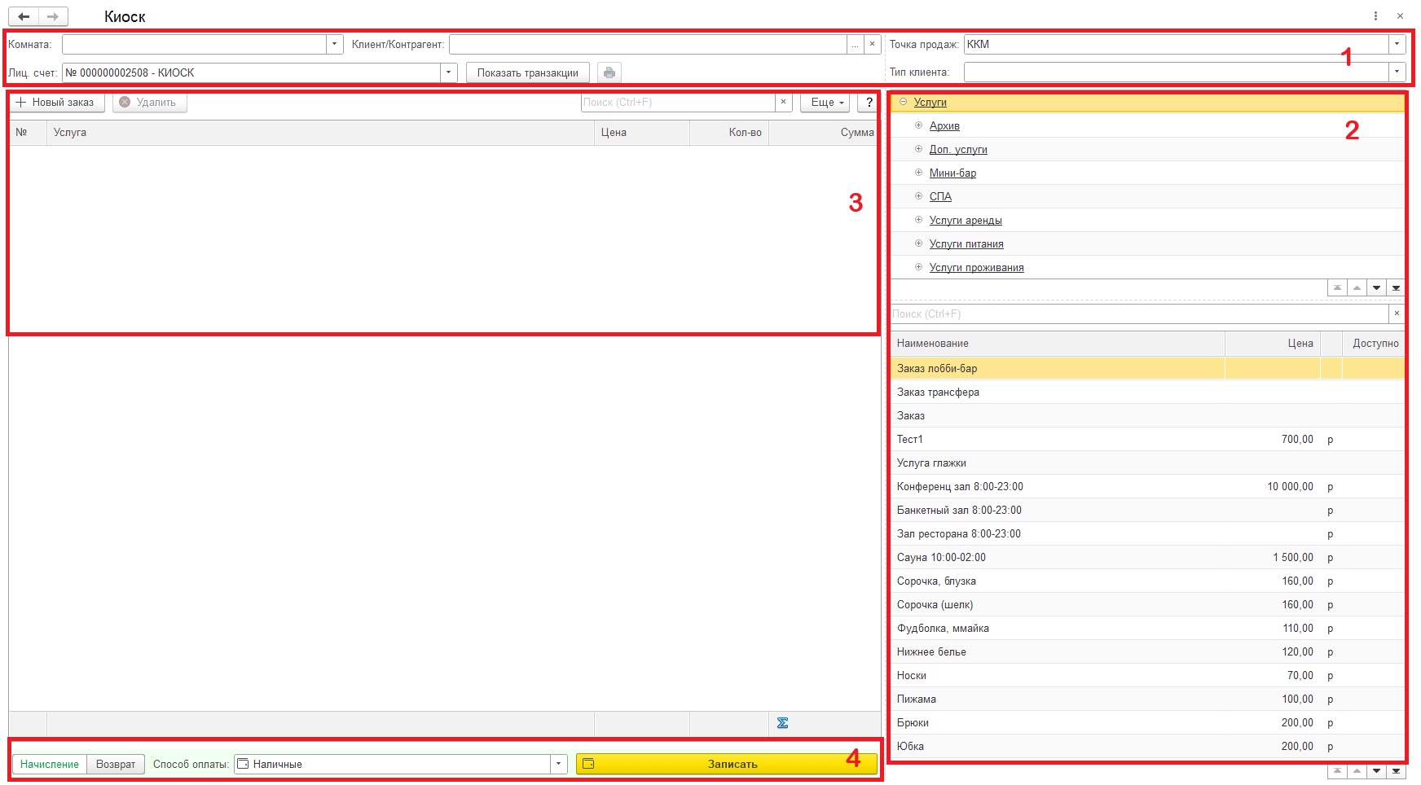The height and width of the screenshot is (785, 1421).
Task: Jump to the end of the price list
Action: 1396,770
